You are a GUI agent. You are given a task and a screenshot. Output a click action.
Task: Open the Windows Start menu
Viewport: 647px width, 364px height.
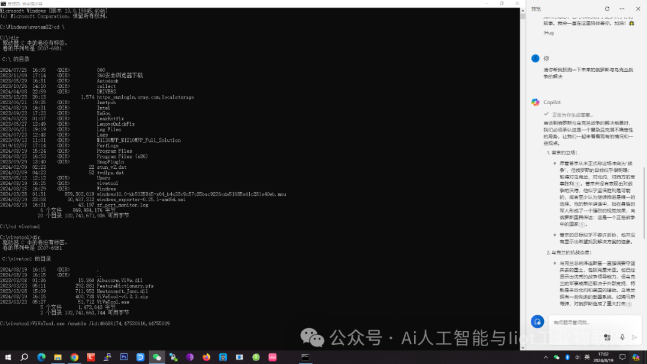[8, 357]
